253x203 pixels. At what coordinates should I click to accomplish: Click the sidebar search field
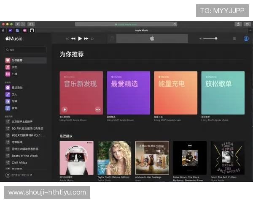[x=26, y=50]
